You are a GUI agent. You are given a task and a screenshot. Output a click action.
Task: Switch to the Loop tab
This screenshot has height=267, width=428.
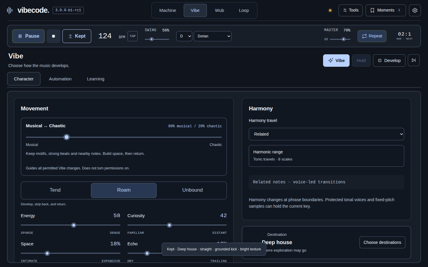[x=244, y=10]
